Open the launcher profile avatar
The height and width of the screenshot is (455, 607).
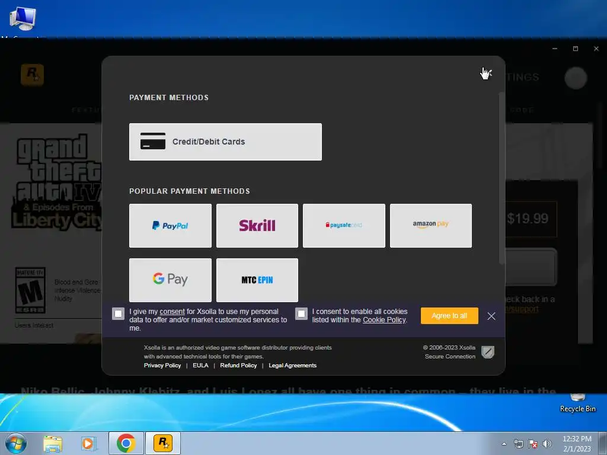coord(576,78)
